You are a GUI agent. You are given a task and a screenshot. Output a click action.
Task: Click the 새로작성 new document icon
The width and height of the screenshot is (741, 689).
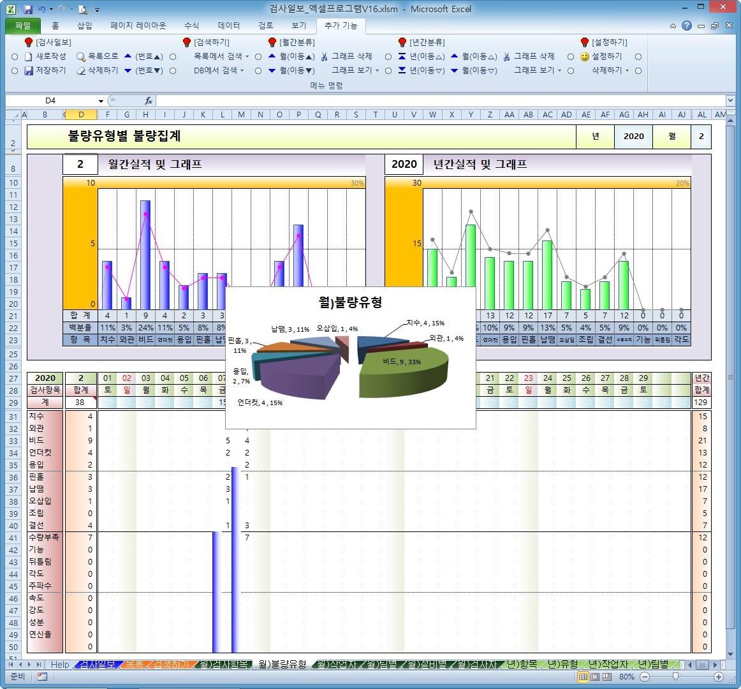pyautogui.click(x=28, y=57)
